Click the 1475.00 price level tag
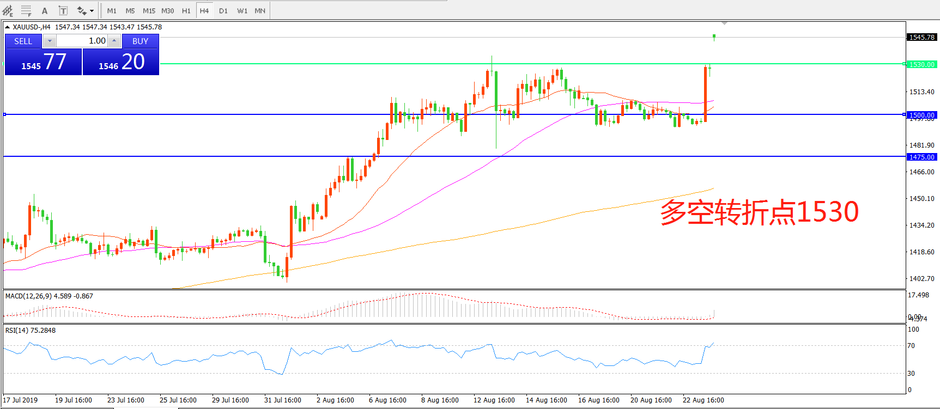This screenshot has height=409, width=940. (x=921, y=157)
